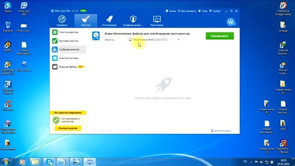Click Восстановить in title bar
The width and height of the screenshot is (295, 166).
click(187, 11)
